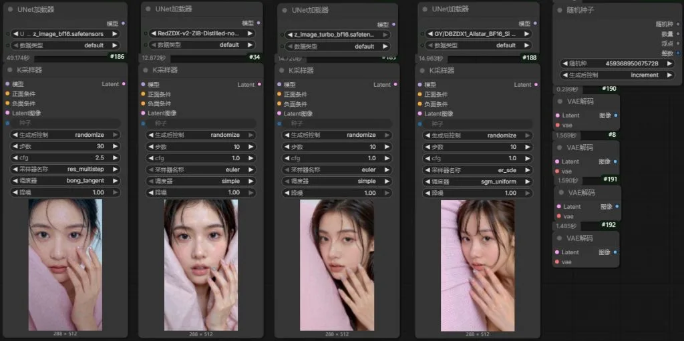Screen dimensions: 684x341
Task: Open 调度器 dropdown showing bong_tangent
Action: point(65,181)
